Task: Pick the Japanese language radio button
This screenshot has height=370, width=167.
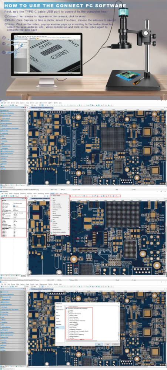Action: click(69, 324)
